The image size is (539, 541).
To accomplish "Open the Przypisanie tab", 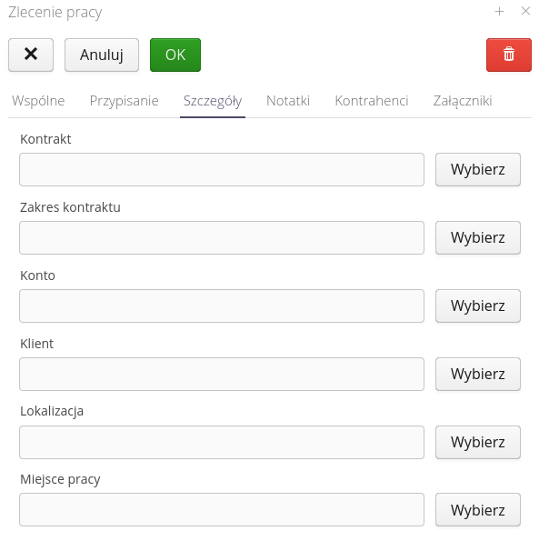I will [125, 101].
